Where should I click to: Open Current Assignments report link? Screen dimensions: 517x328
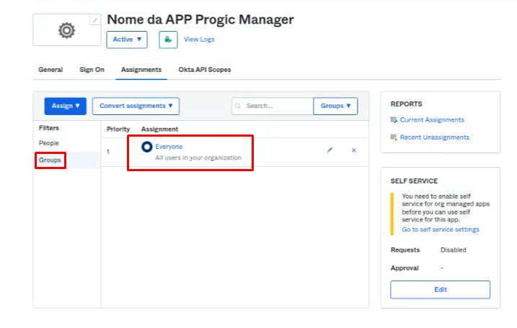click(432, 120)
